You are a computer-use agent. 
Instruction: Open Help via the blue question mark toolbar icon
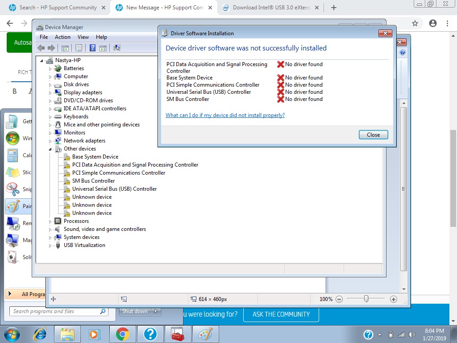92,48
